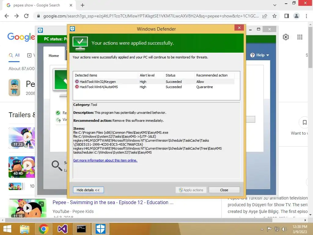Image resolution: width=313 pixels, height=235 pixels.
Task: Click the magnifier scan icon in Defender
Action: click(57, 166)
